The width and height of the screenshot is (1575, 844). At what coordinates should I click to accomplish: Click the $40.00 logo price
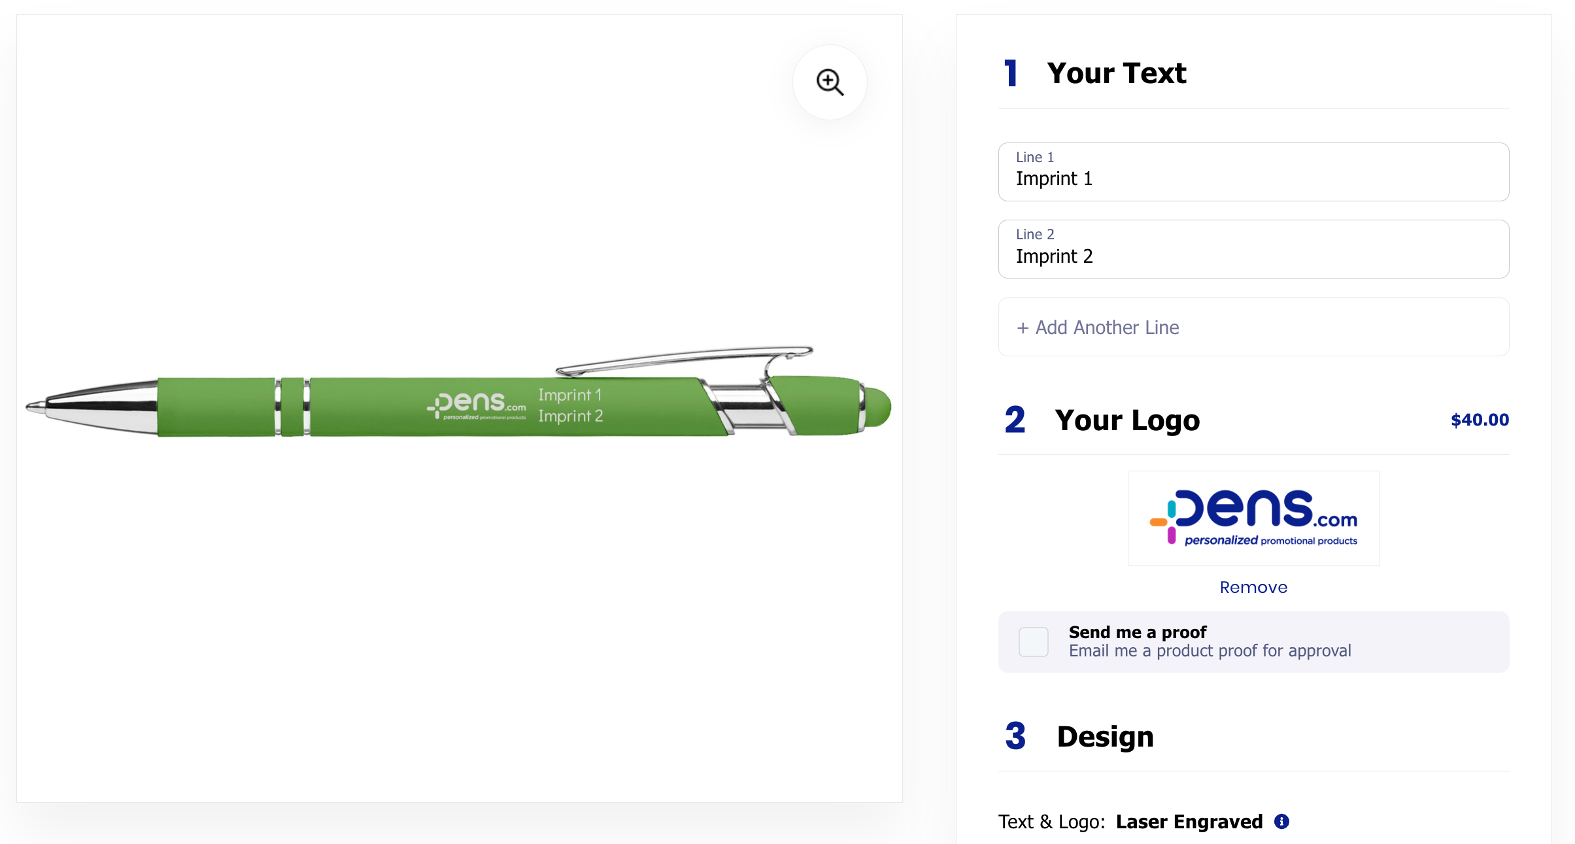(1480, 420)
